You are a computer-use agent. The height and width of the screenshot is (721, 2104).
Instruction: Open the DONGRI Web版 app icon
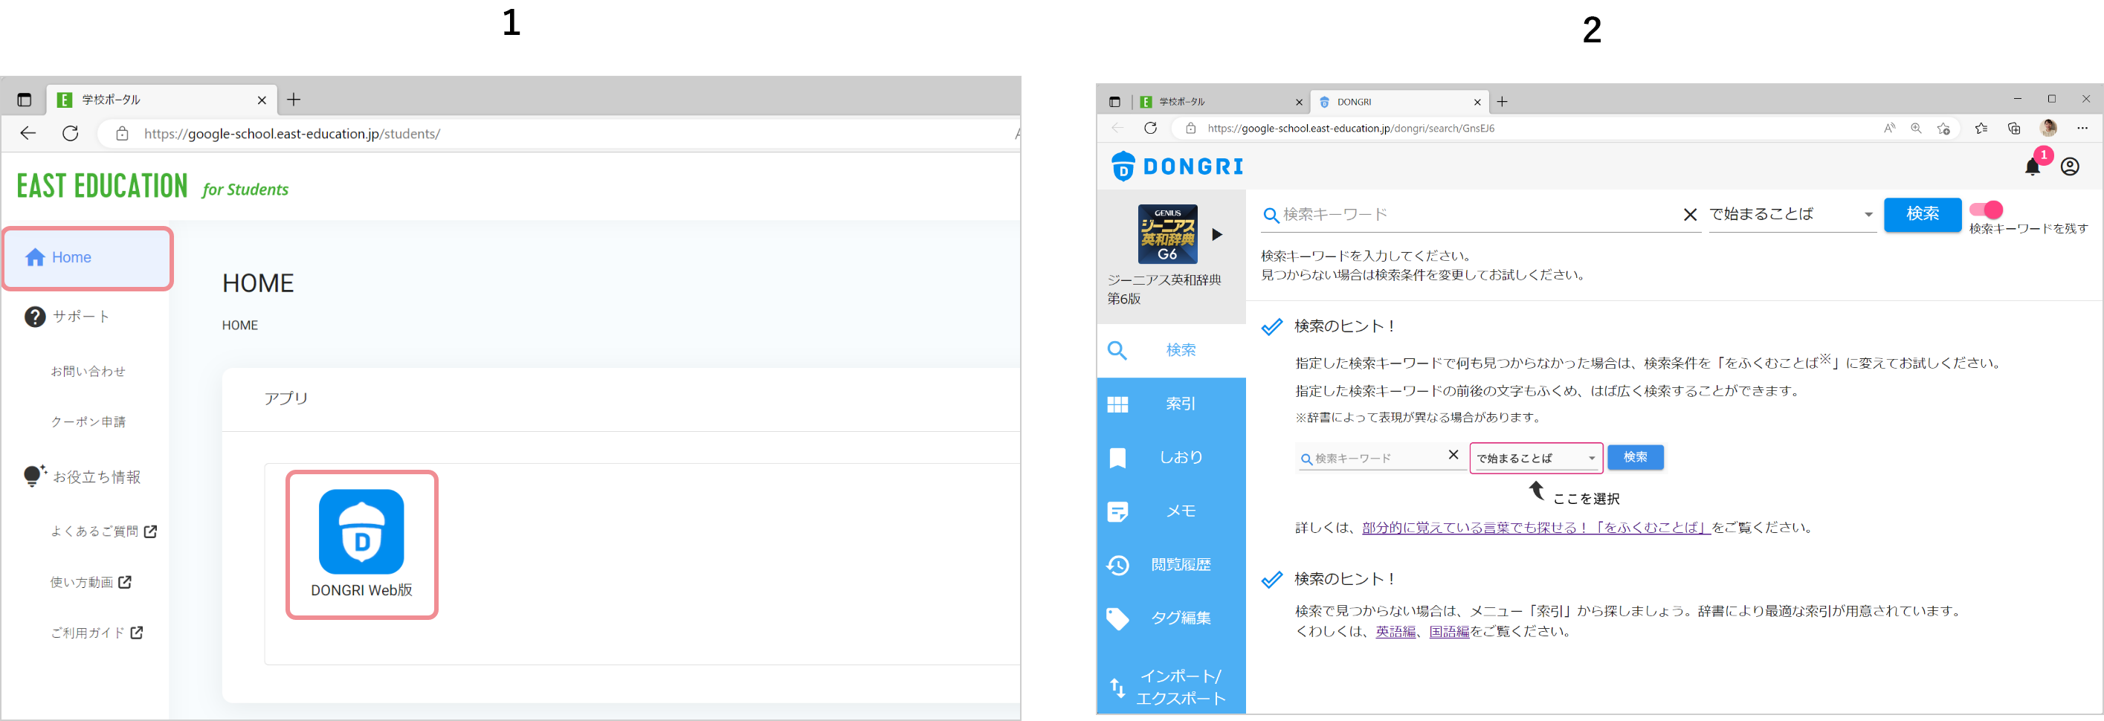[361, 531]
